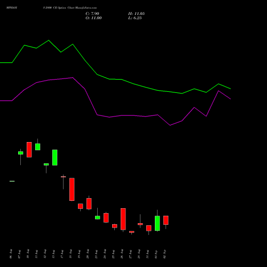Click the "28 Aug" date label
Screen dimensions: 267x267
click(x=139, y=254)
